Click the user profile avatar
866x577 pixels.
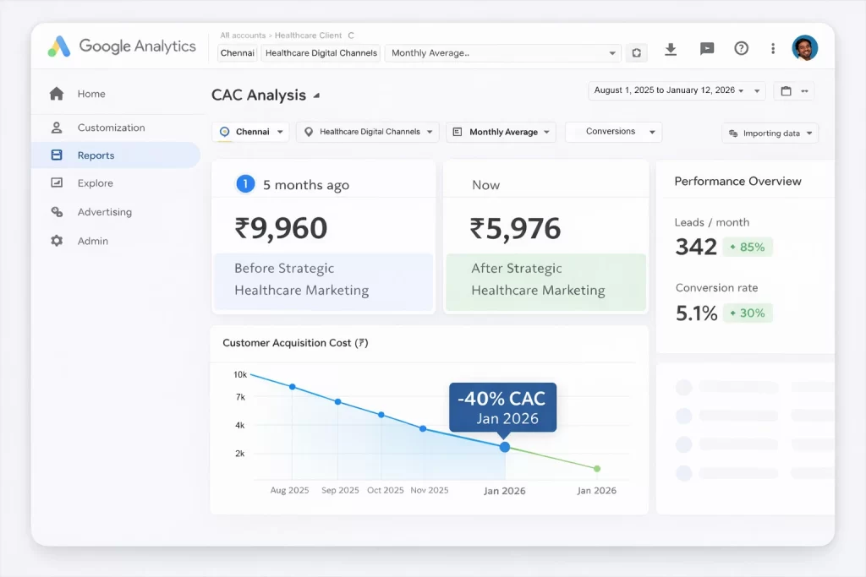click(804, 48)
